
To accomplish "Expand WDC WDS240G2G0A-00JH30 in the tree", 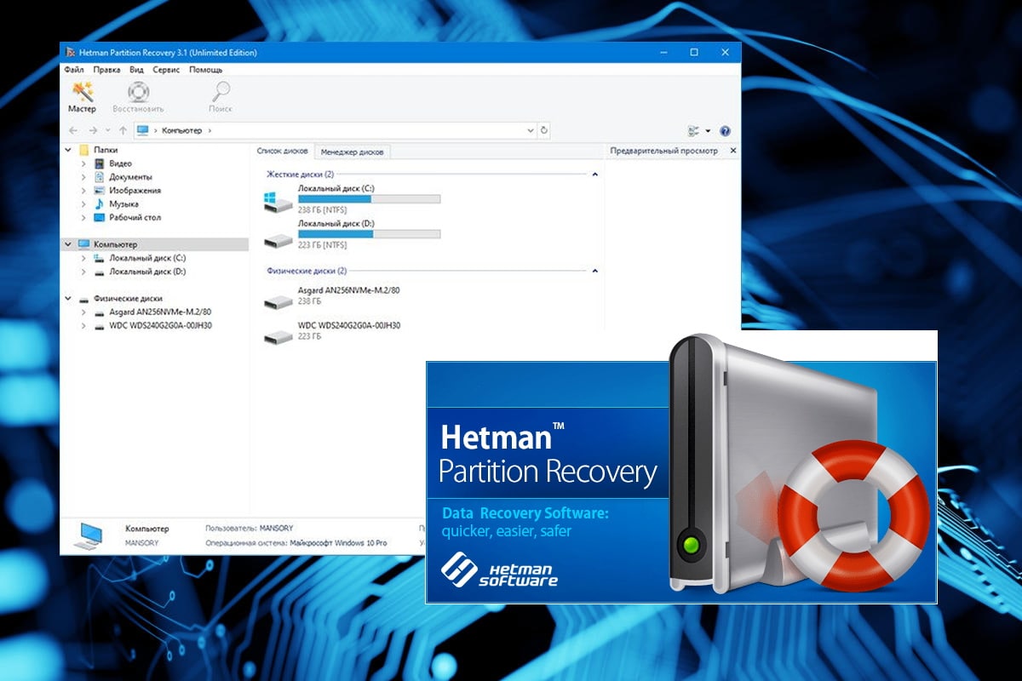I will (83, 326).
